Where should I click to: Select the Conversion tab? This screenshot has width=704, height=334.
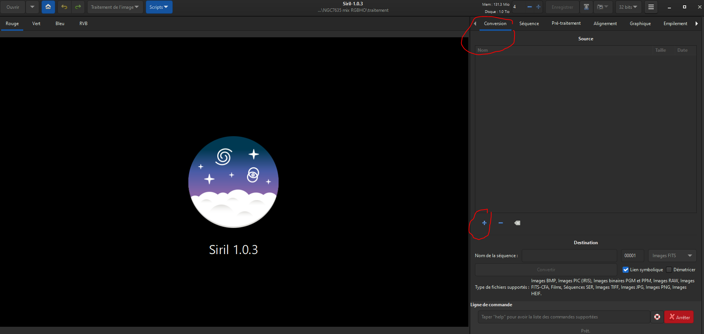[x=495, y=24]
